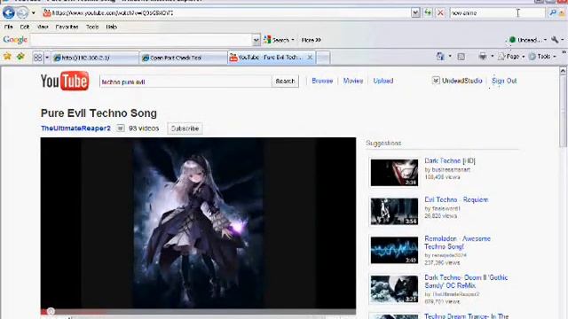
Task: Click the page vertical scrollbar thumb
Action: (x=563, y=113)
